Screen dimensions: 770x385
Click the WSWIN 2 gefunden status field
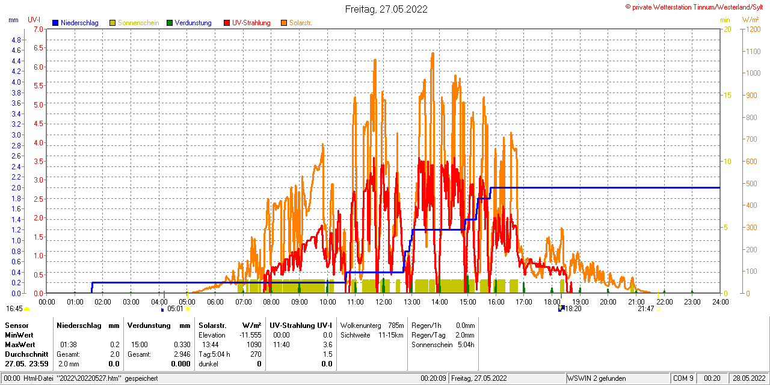617,378
